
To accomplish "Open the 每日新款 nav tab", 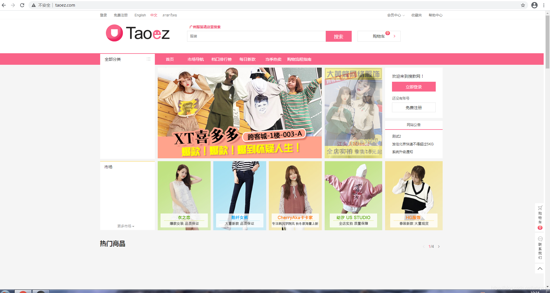I will 248,59.
